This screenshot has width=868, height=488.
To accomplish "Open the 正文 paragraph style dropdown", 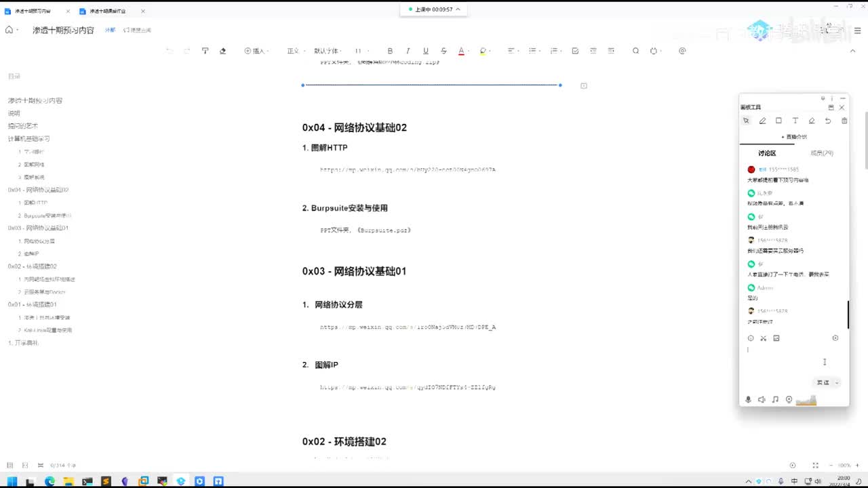I will (295, 51).
